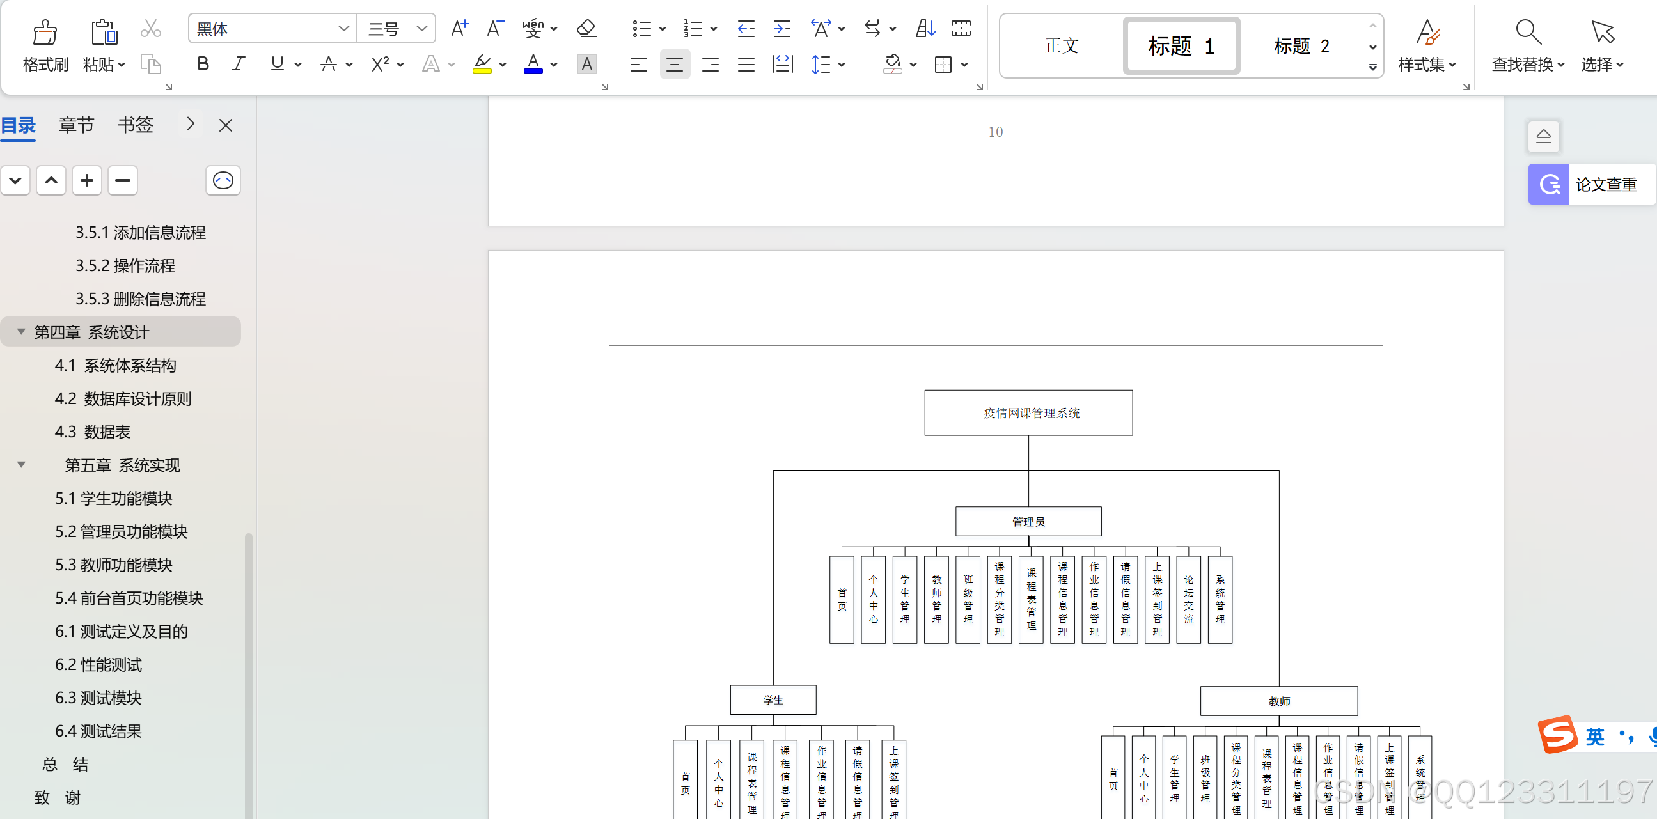
Task: Open the font size dropdown 三号
Action: 421,28
